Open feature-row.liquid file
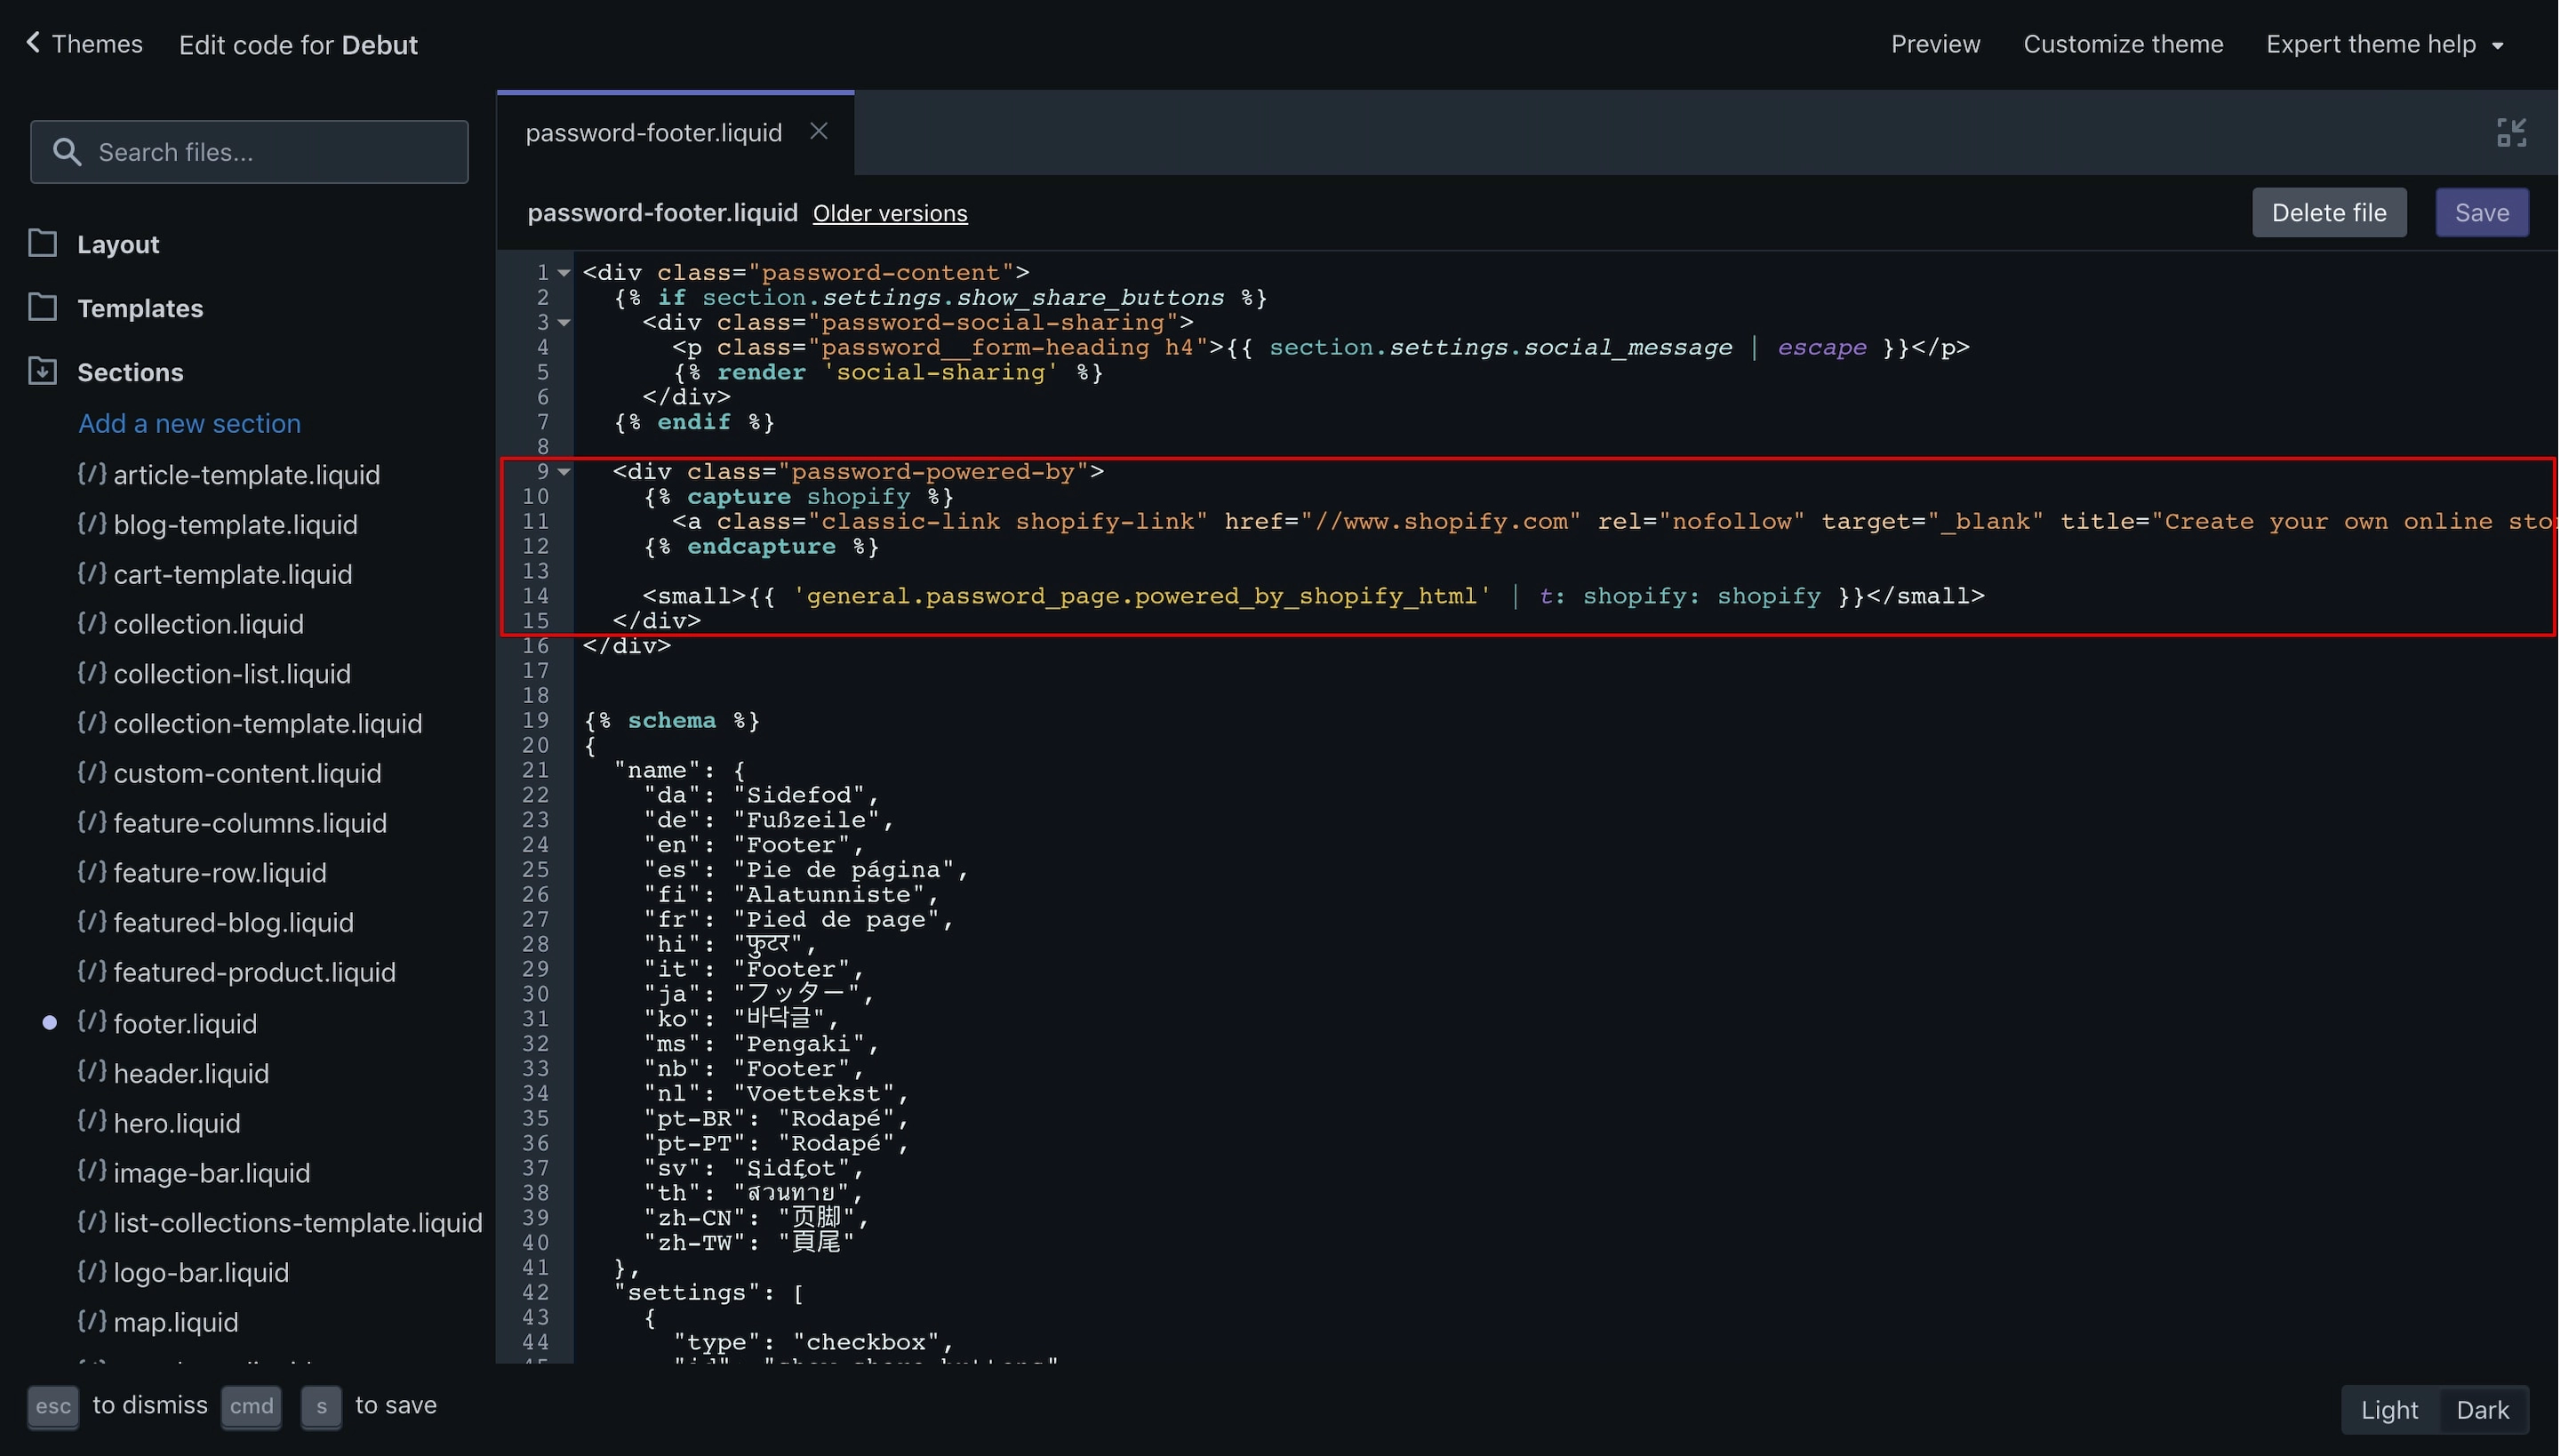Viewport: 2560px width, 1456px height. pos(220,873)
